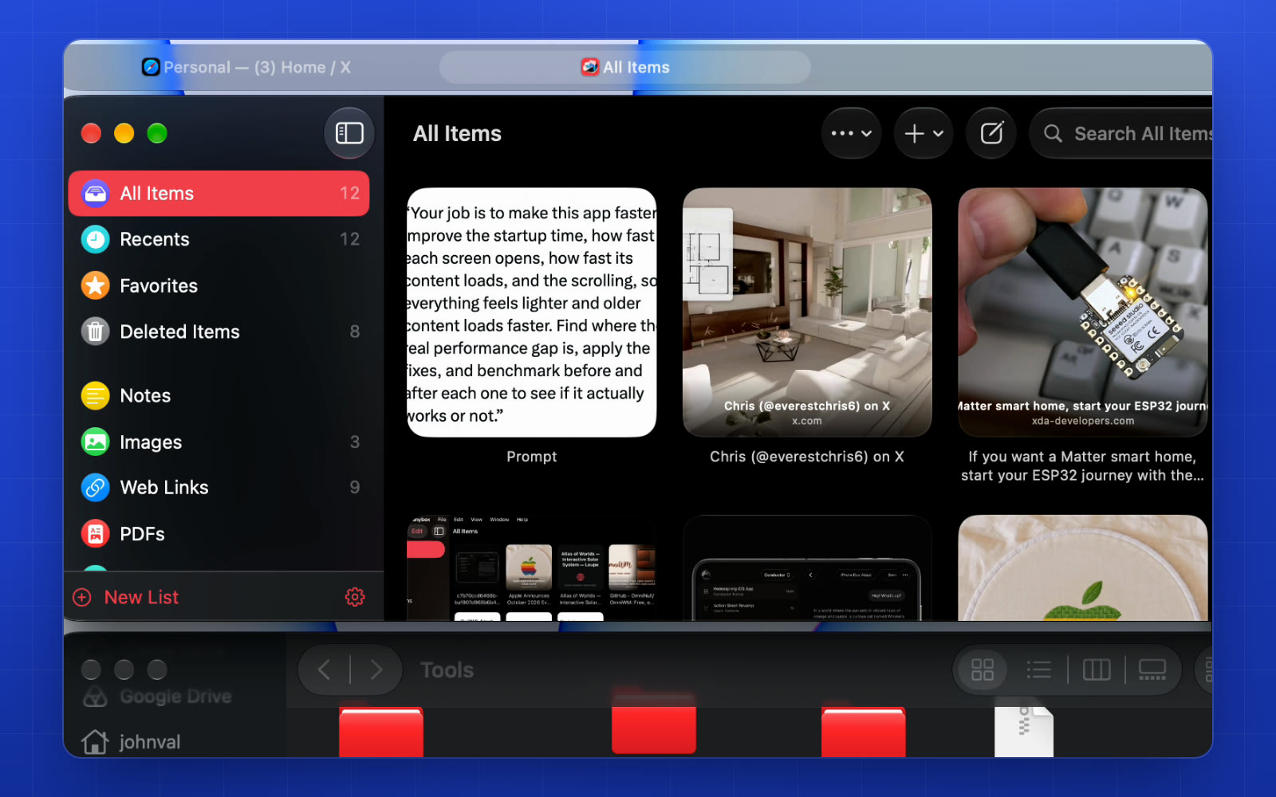Toggle the sidebar with the panel icon
This screenshot has height=797, width=1276.
pos(349,133)
